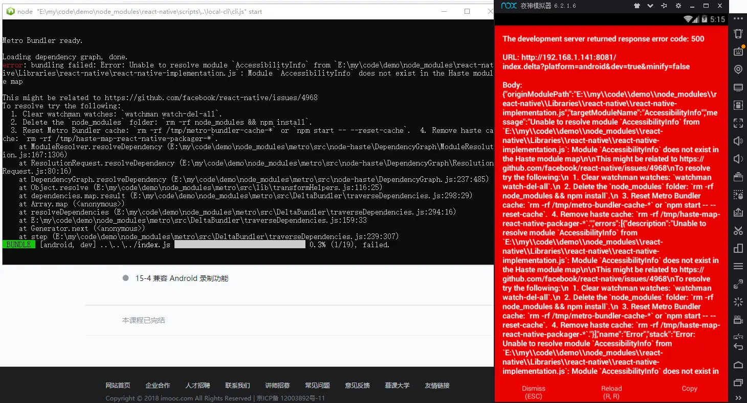This screenshot has height=403, width=747.
Task: Reload the React Native app
Action: (x=611, y=392)
